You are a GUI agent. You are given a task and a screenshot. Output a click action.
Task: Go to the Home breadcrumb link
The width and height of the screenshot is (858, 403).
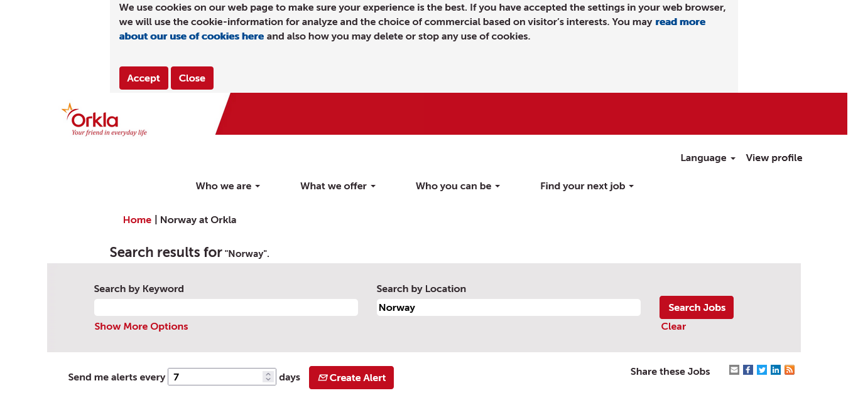(137, 220)
